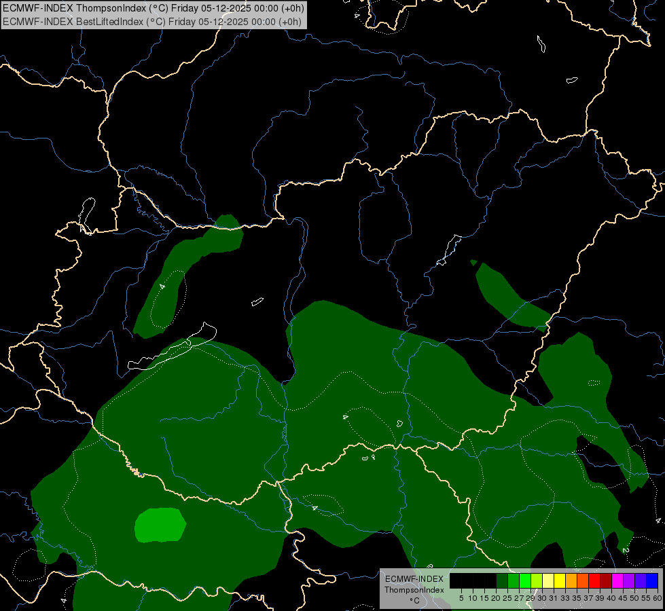Click legend tick value '10'
The image size is (665, 611).
473,598
